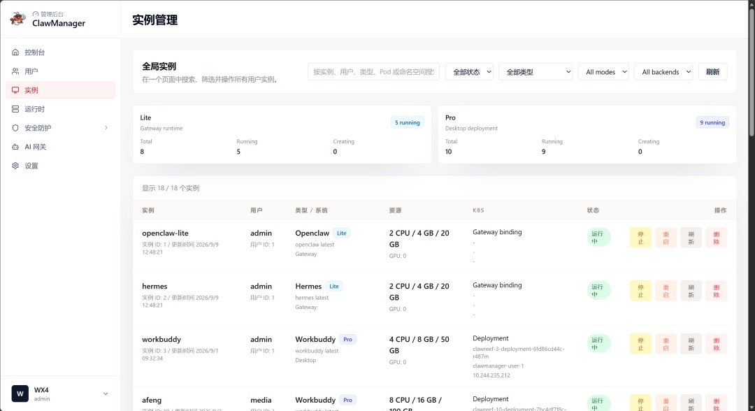The image size is (755, 411).
Task: Stop the hermes instance
Action: 640,291
